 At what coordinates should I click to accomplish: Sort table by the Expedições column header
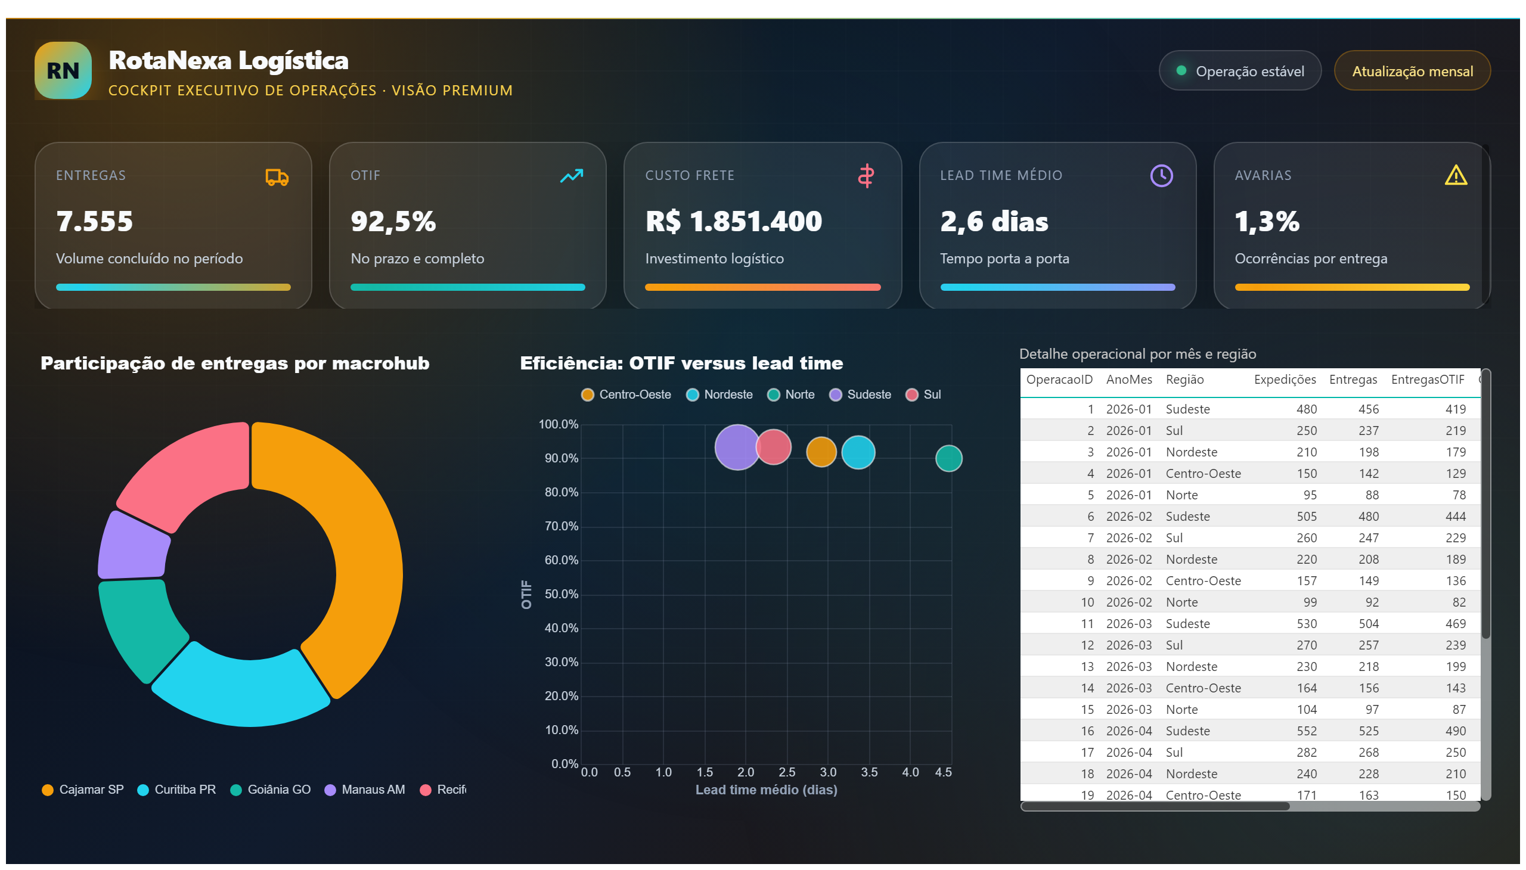pyautogui.click(x=1285, y=380)
